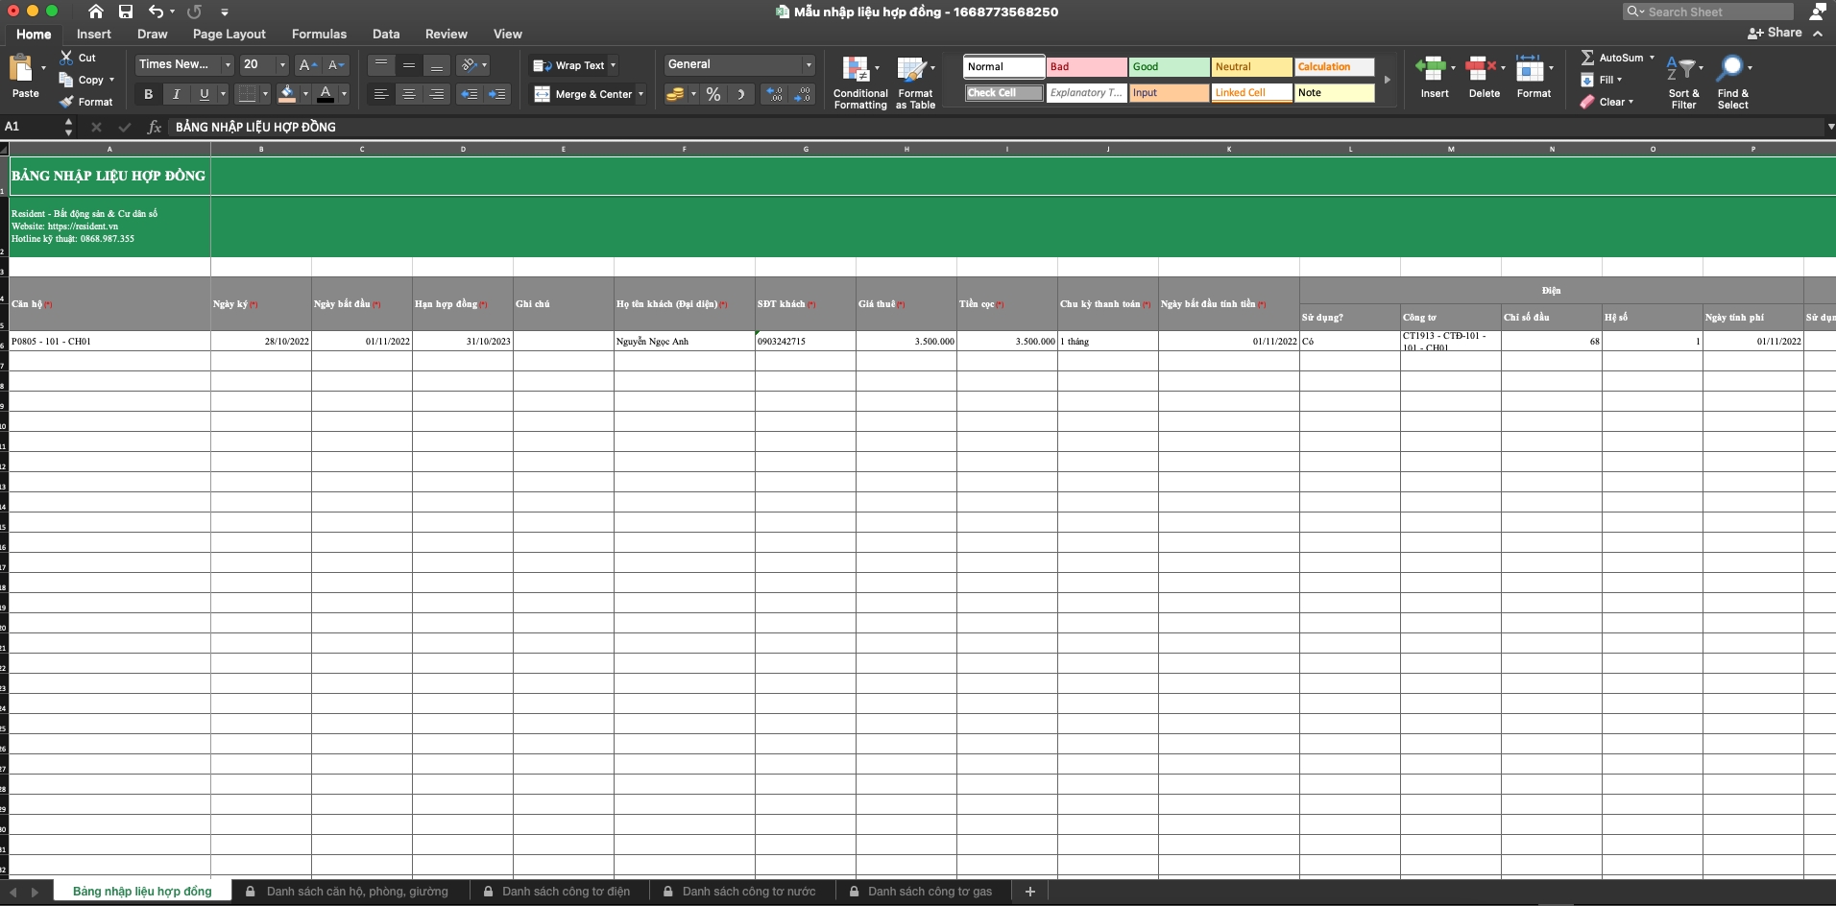Open the font size dropdown

(x=282, y=64)
